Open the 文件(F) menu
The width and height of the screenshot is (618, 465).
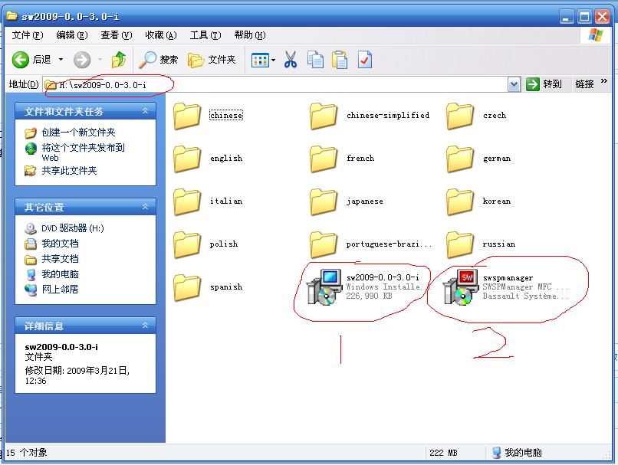pos(27,35)
